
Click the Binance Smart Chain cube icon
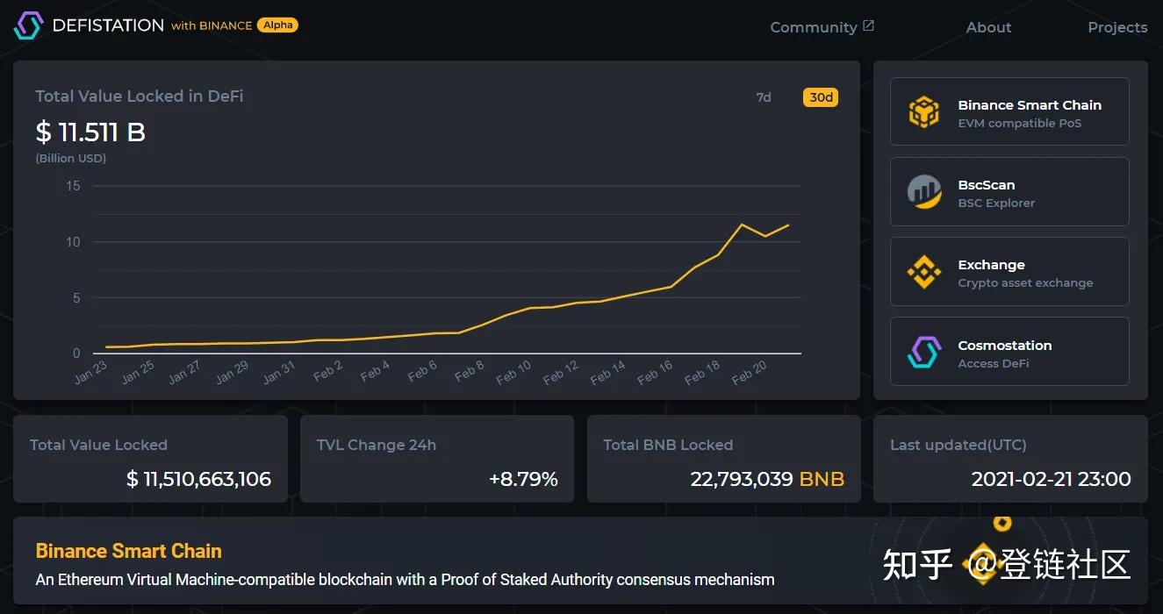pos(924,112)
